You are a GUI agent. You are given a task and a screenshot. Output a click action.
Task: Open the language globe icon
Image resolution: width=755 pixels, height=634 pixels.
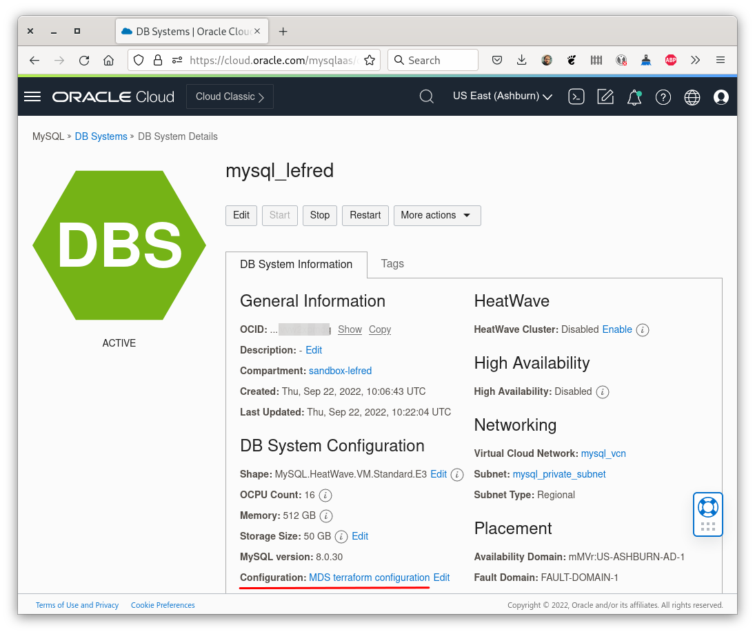(x=692, y=97)
